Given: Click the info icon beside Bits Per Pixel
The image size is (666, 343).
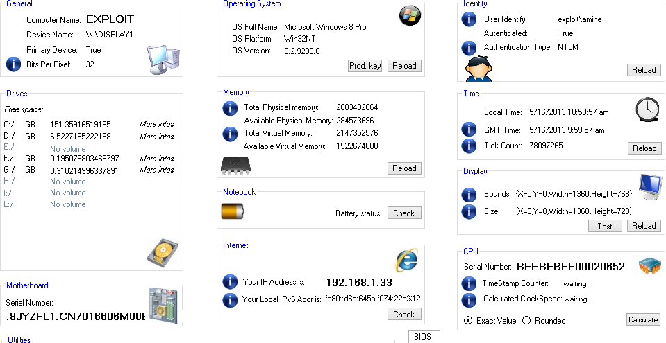Looking at the screenshot, I should pos(13,64).
